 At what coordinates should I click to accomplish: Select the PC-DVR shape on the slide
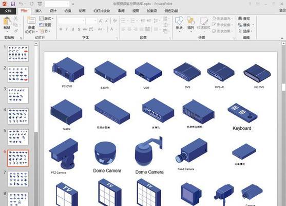click(68, 70)
